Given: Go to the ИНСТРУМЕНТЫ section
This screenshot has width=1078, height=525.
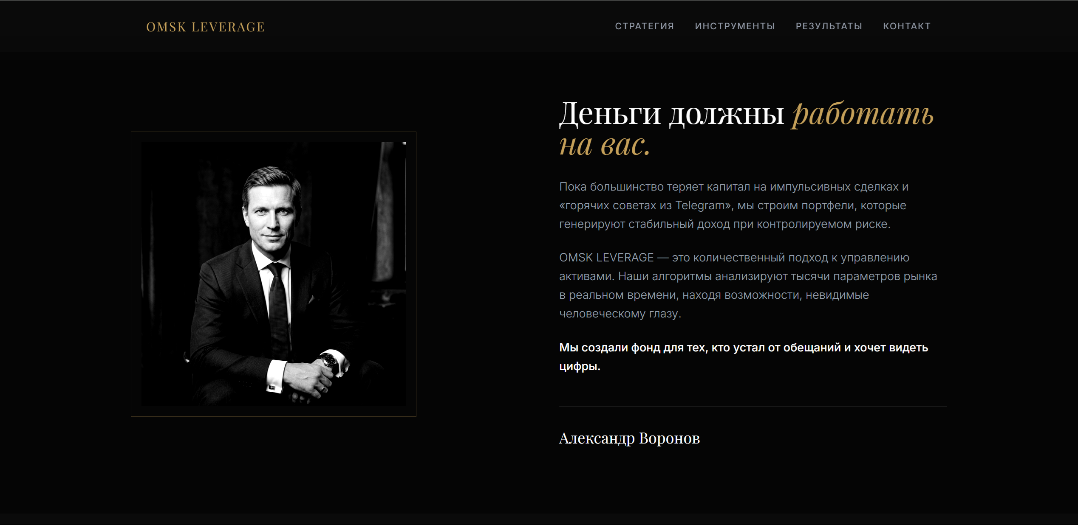Looking at the screenshot, I should [735, 26].
